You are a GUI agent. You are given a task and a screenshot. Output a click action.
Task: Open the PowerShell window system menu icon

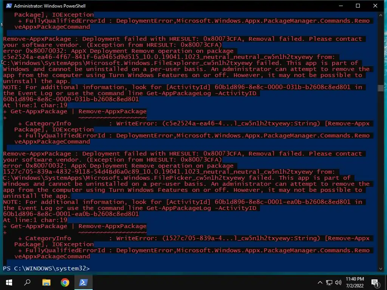pos(9,6)
